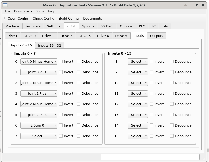Open the Select dropdown for input 12

[x=138, y=104]
